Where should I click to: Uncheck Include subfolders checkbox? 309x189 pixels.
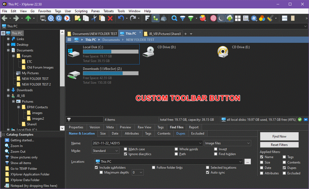pyautogui.click(x=96, y=167)
